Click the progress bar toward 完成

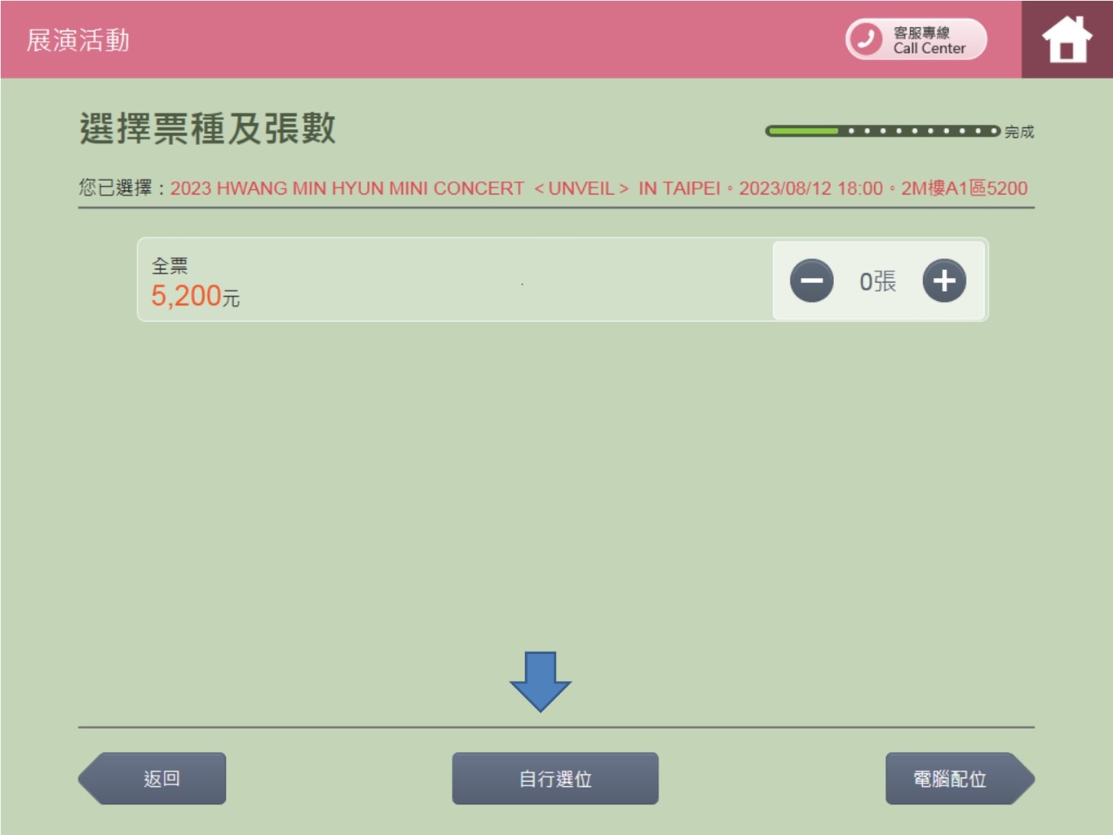882,131
